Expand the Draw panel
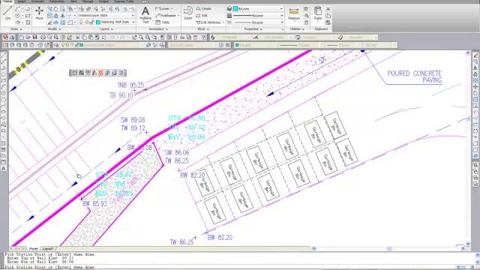 16,29
